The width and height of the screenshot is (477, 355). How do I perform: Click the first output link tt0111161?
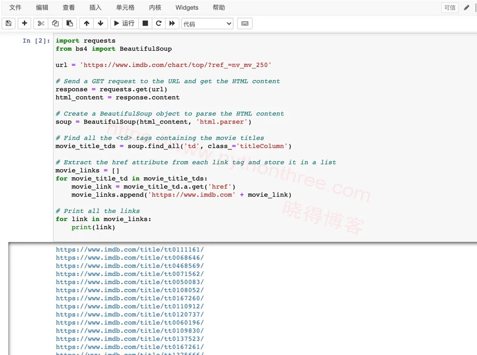tap(130, 250)
